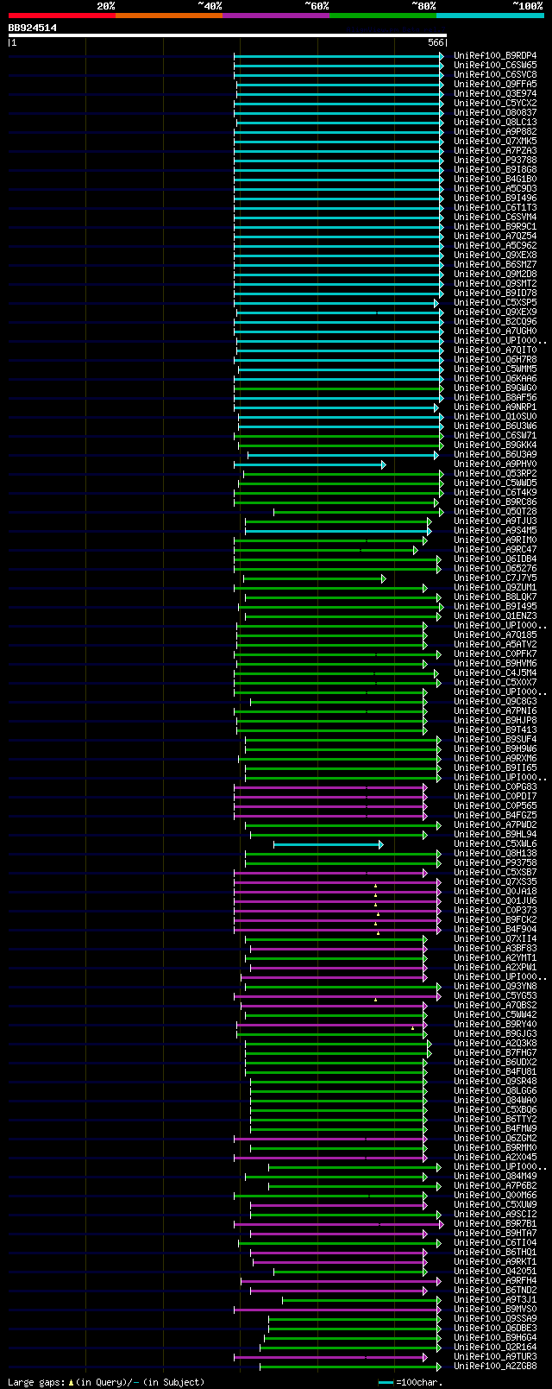Select hit label UniRef100_B6U3A9
Image resolution: width=552 pixels, height=1389 pixels.
[x=495, y=454]
